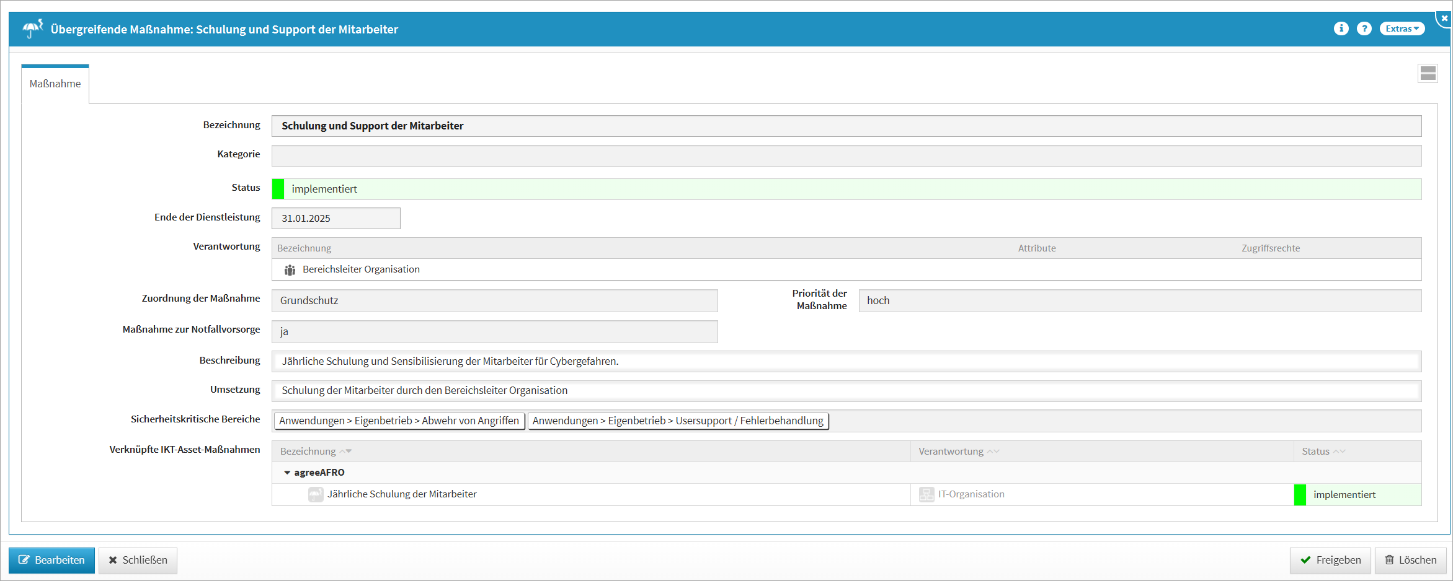The height and width of the screenshot is (581, 1453).
Task: Click the Bearbeiten button
Action: point(51,560)
